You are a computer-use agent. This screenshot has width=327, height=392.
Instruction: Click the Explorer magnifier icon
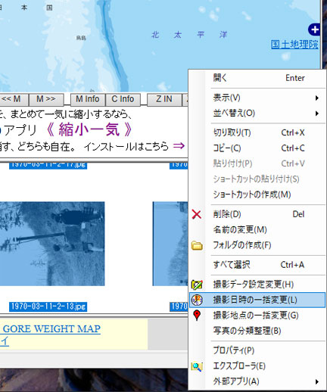point(197,366)
